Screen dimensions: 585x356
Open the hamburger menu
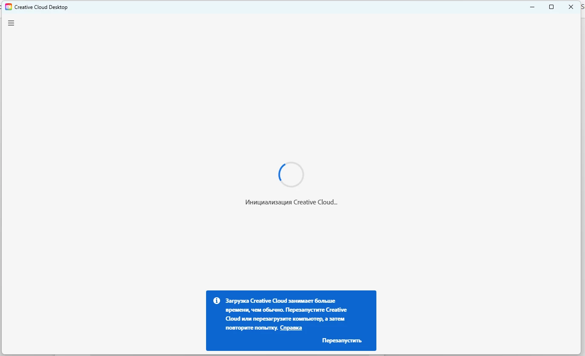[x=11, y=23]
